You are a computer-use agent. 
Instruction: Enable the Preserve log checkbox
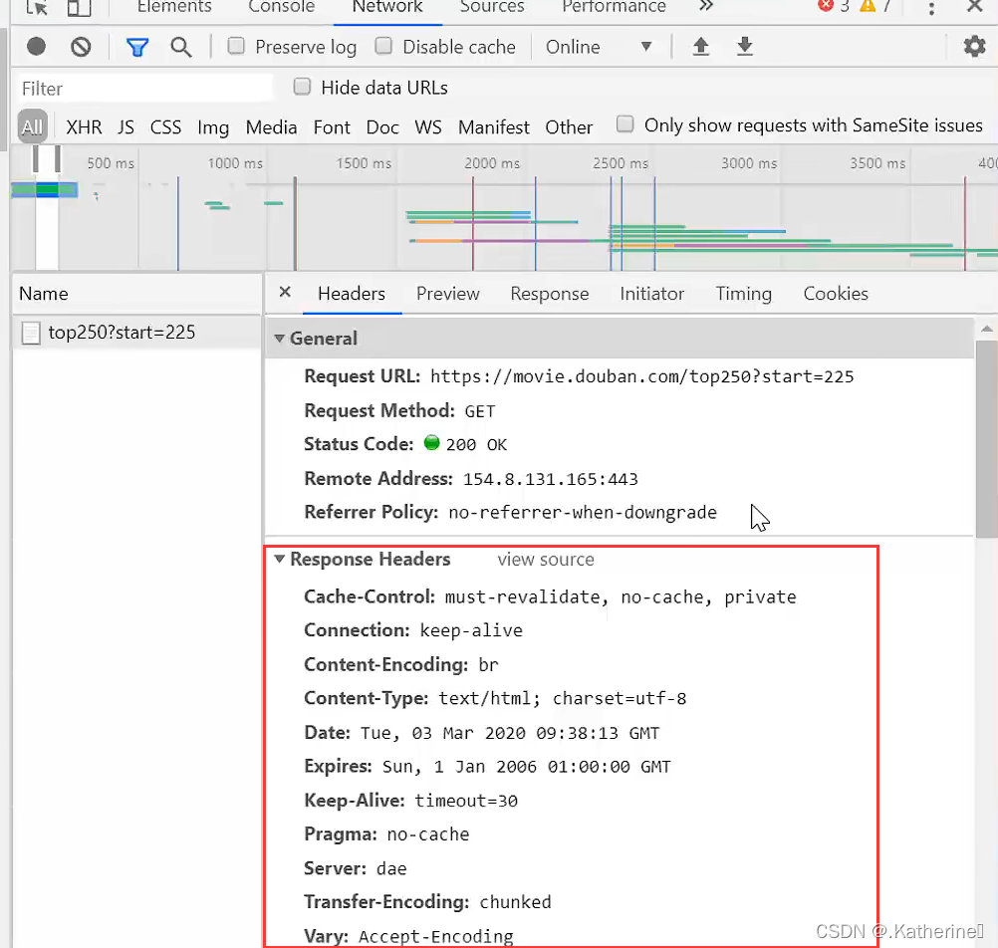coord(236,46)
